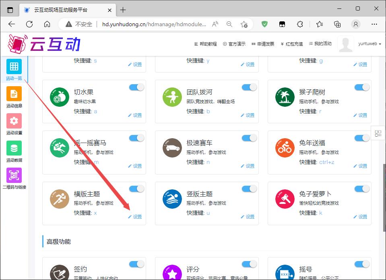Open the browser tab actions menu

[10, 10]
